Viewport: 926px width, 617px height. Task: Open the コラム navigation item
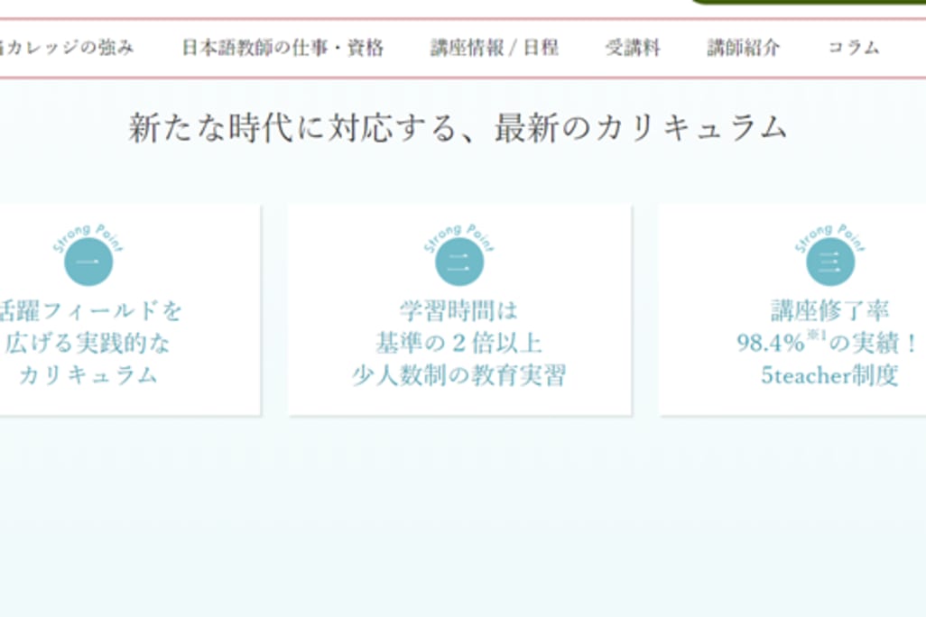click(853, 48)
